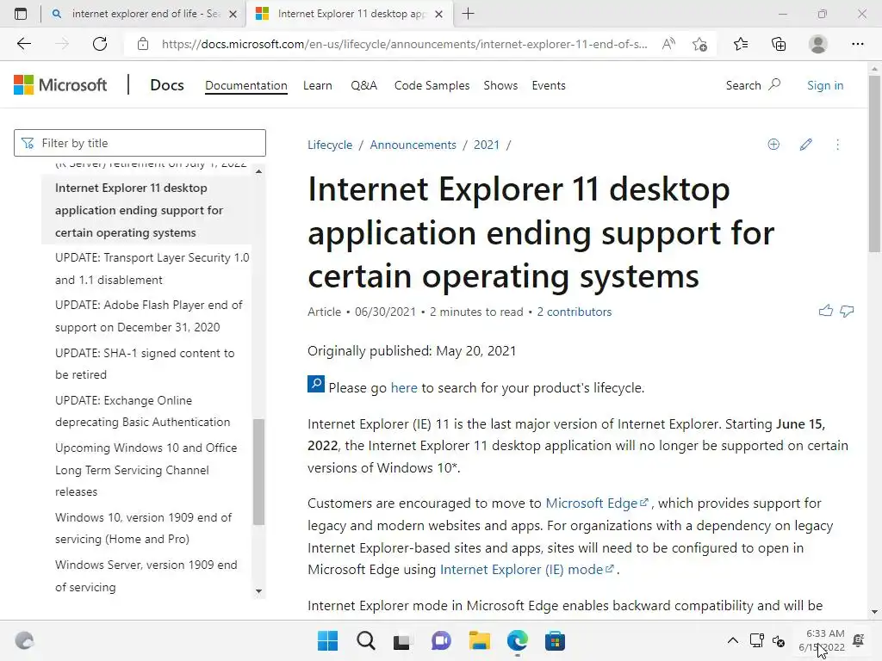Click the thumbs down feedback icon
Viewport: 882px width, 661px height.
pos(847,311)
